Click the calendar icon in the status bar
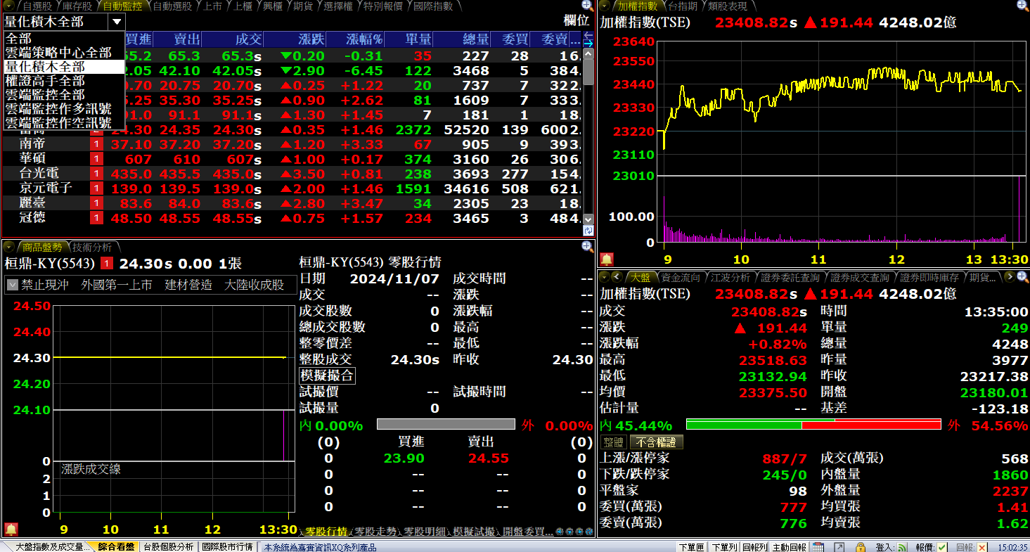Viewport: 1030px width, 552px height. pos(818,546)
